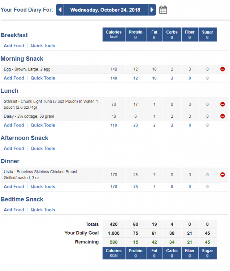Viewport: 230px width, 271px height.
Task: Add Food to Bedtime Snack
Action: [14, 210]
